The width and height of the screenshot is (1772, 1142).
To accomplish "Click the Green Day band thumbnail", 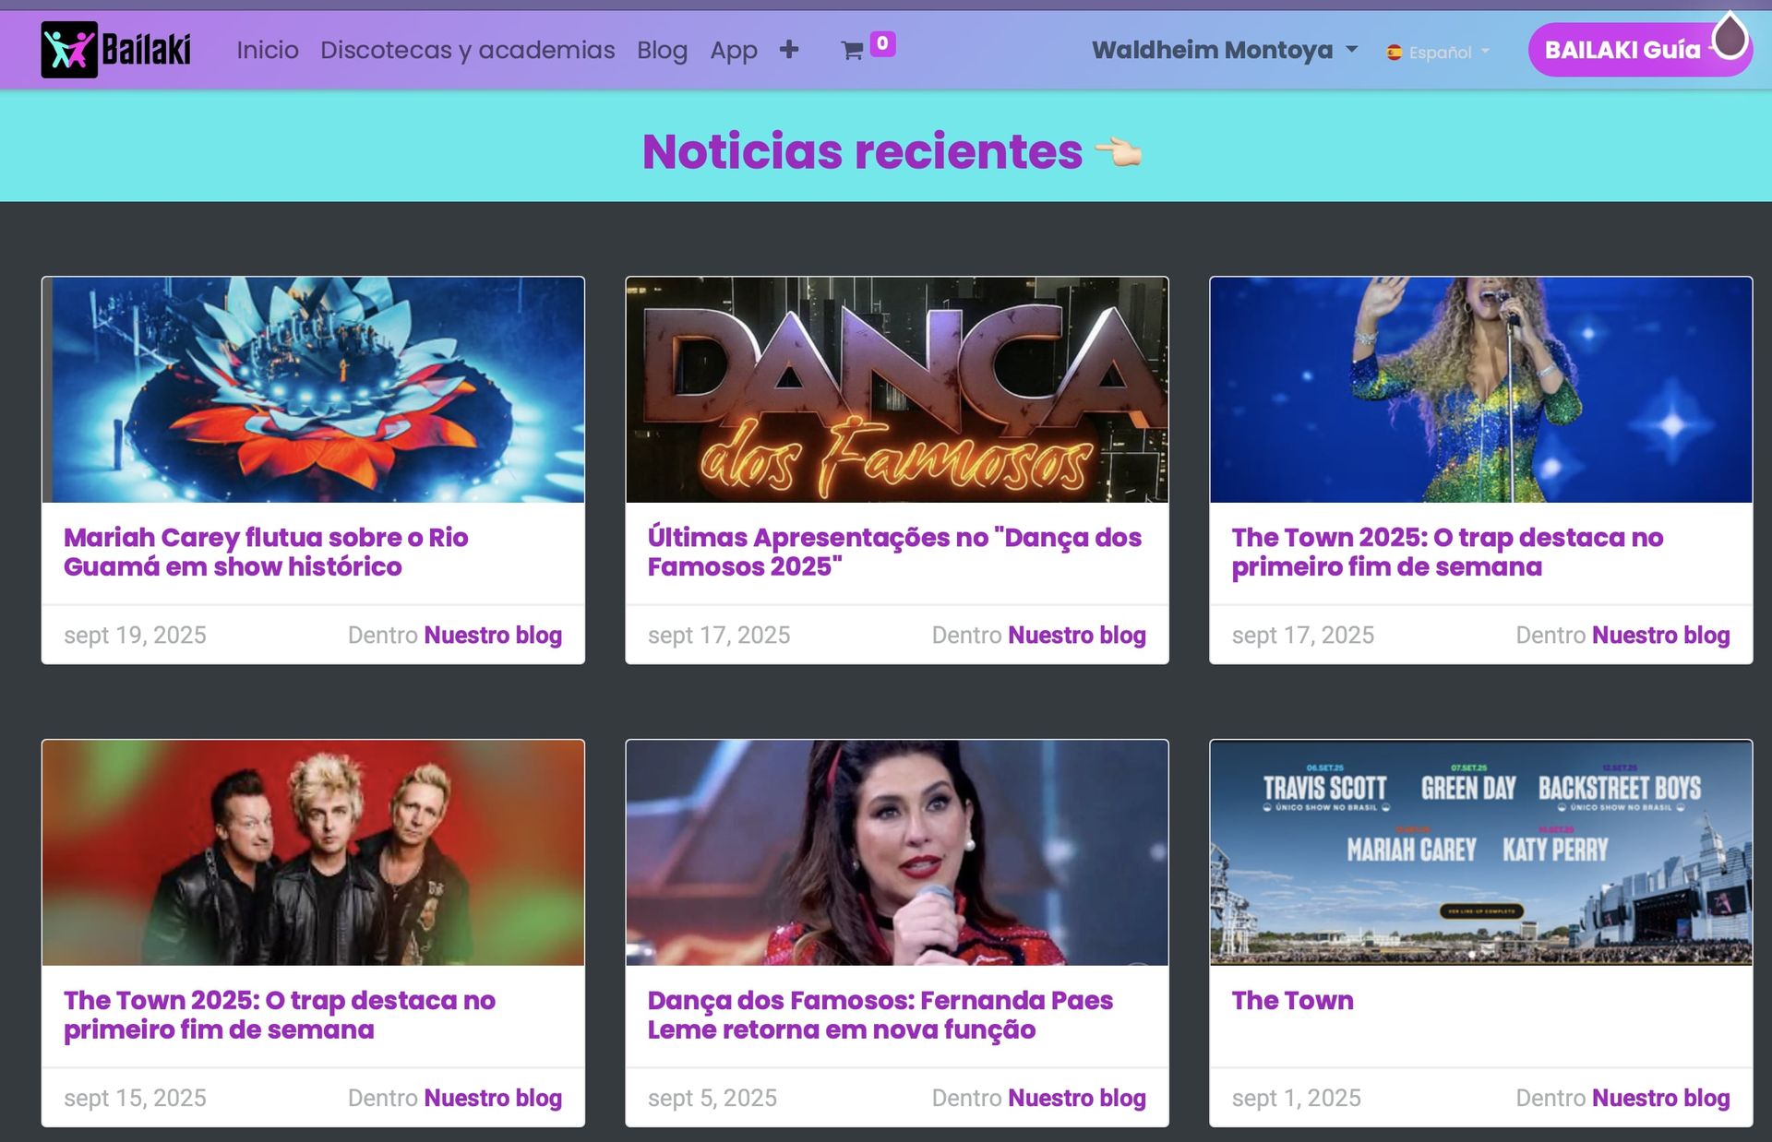I will pos(313,852).
